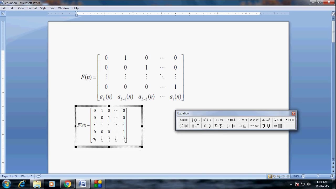Image resolution: width=336 pixels, height=189 pixels.
Task: Open the File menu
Action: [4, 8]
